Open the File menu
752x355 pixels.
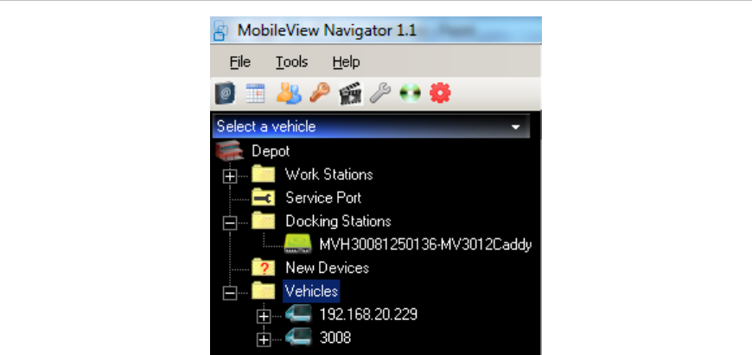239,62
